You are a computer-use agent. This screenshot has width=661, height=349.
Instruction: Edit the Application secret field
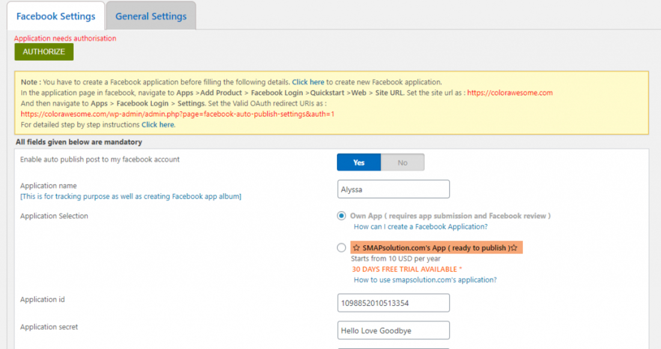pyautogui.click(x=394, y=330)
